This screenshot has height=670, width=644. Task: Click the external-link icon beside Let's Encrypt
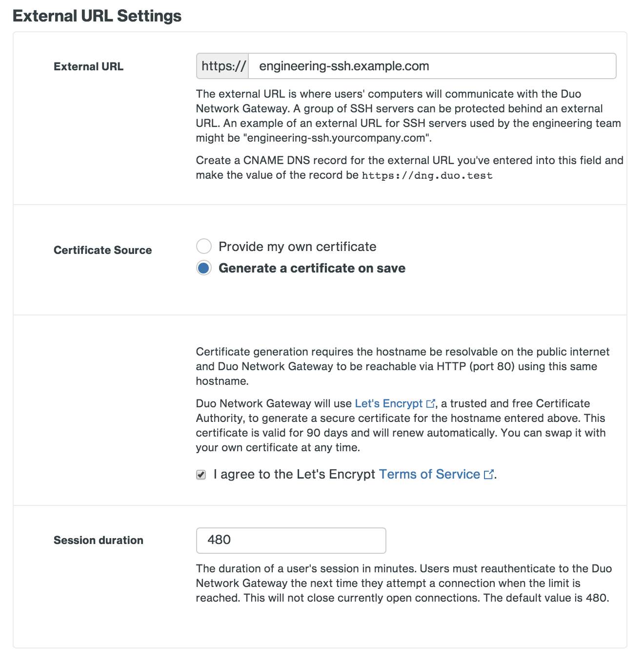pyautogui.click(x=431, y=403)
